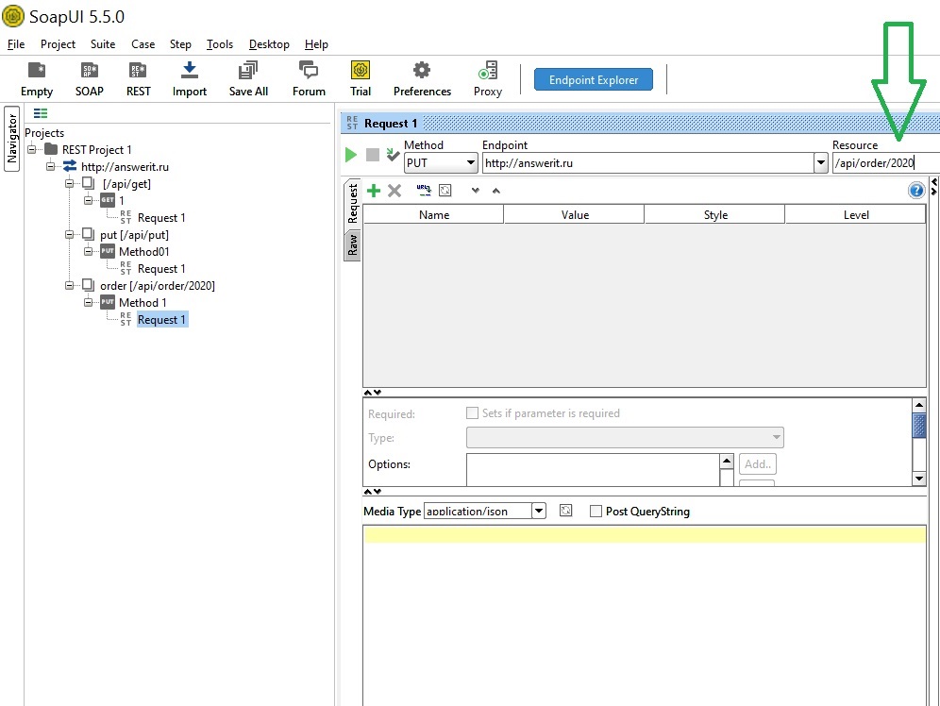Toggle the Required parameter checkbox
This screenshot has height=706, width=940.
pos(472,412)
